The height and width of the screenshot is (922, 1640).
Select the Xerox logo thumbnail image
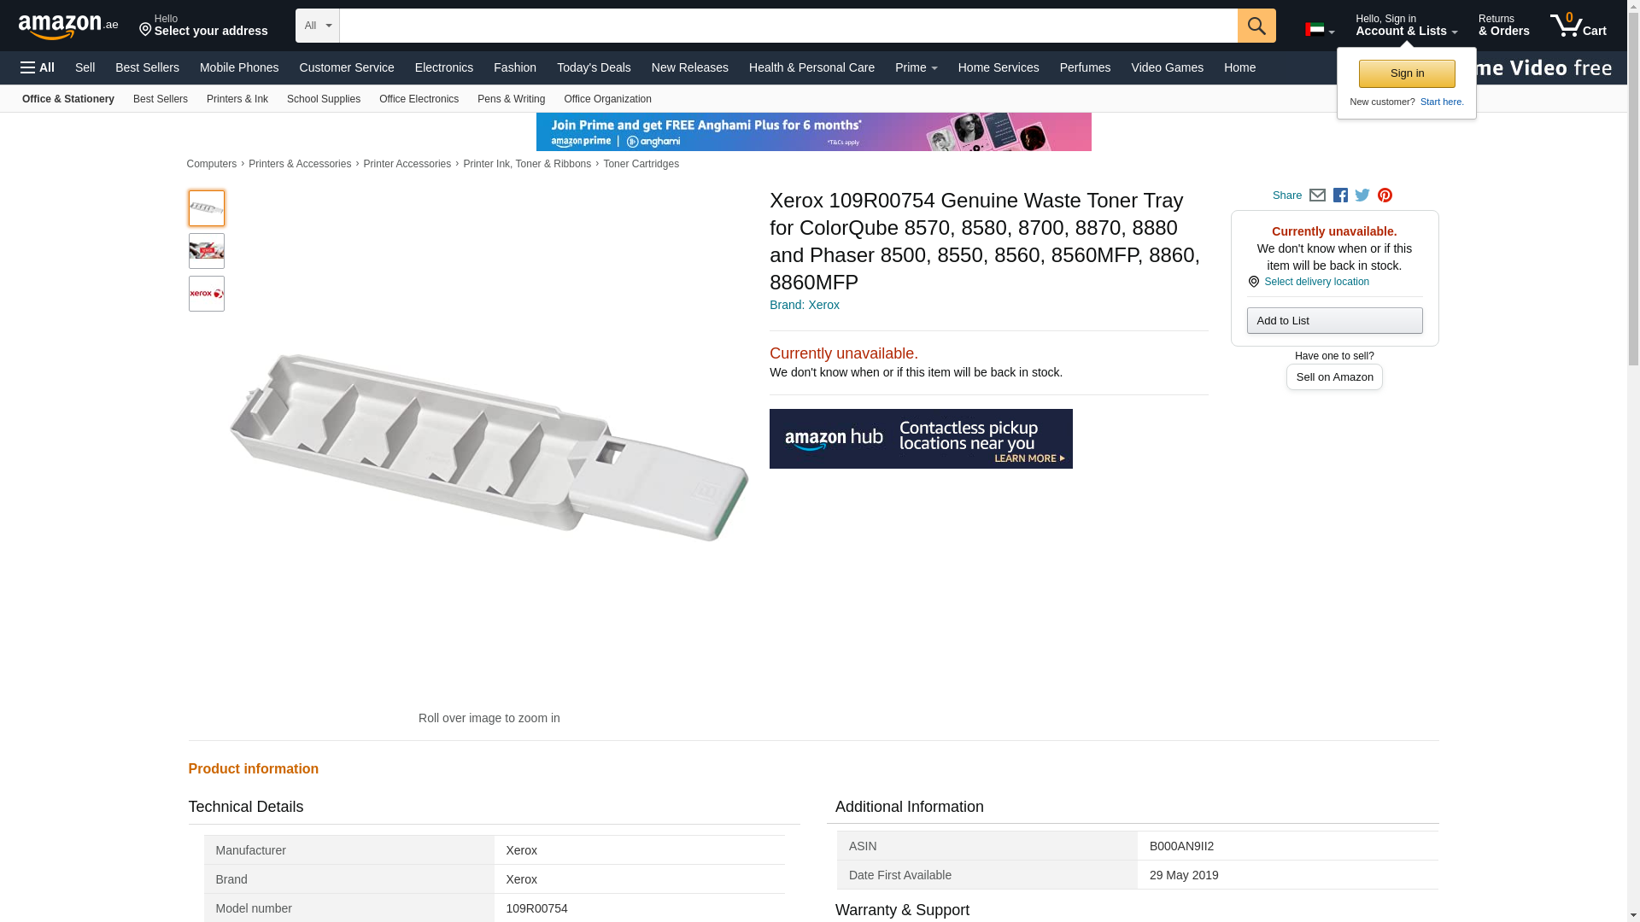pyautogui.click(x=206, y=294)
